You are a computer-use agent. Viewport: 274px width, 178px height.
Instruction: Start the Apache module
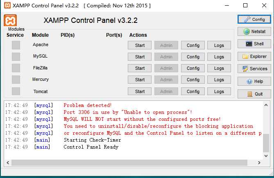[x=140, y=45]
